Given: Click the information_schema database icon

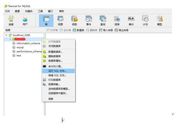Looking at the screenshot, I should pyautogui.click(x=14, y=43).
